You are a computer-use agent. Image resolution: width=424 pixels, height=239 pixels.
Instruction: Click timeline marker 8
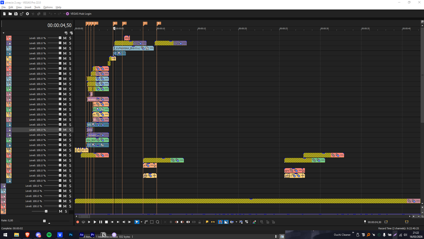tap(159, 23)
